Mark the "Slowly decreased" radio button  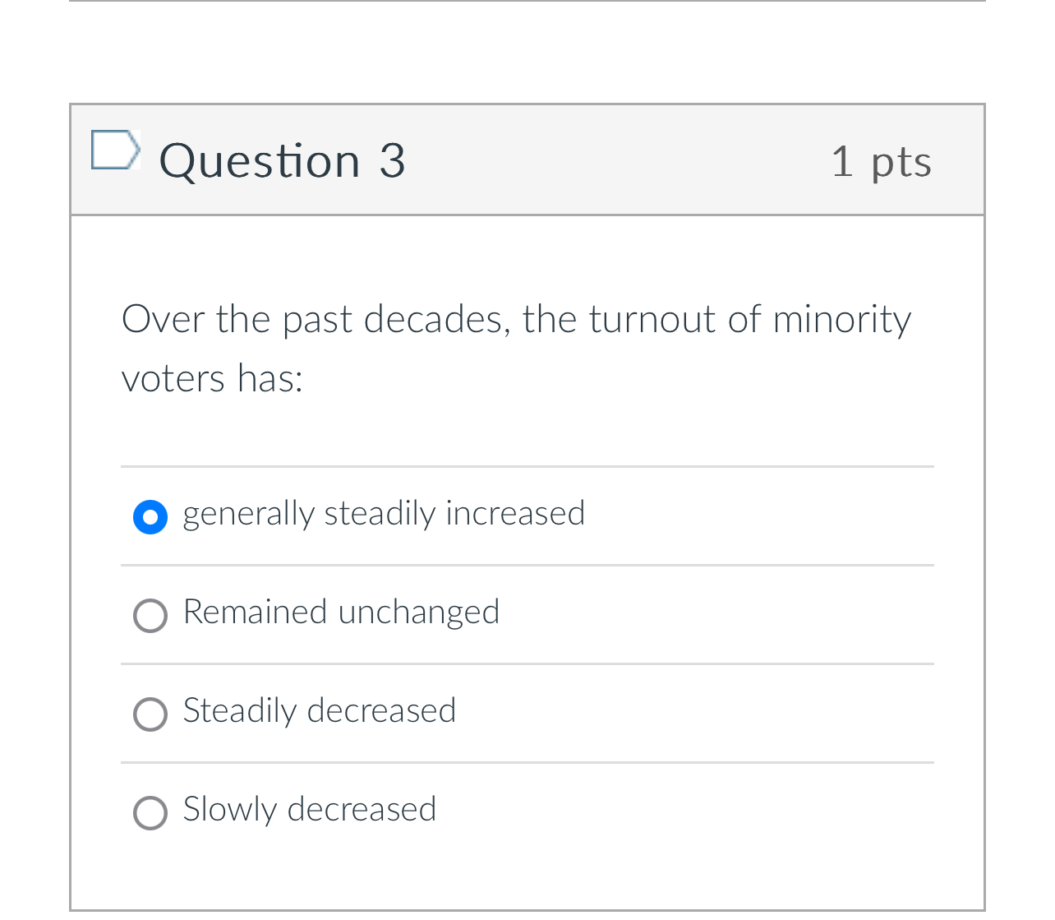point(150,812)
